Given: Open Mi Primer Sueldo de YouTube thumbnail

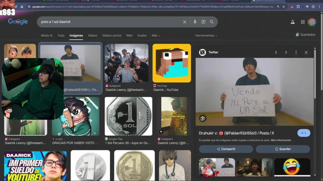Looking at the screenshot, I should [35, 165].
